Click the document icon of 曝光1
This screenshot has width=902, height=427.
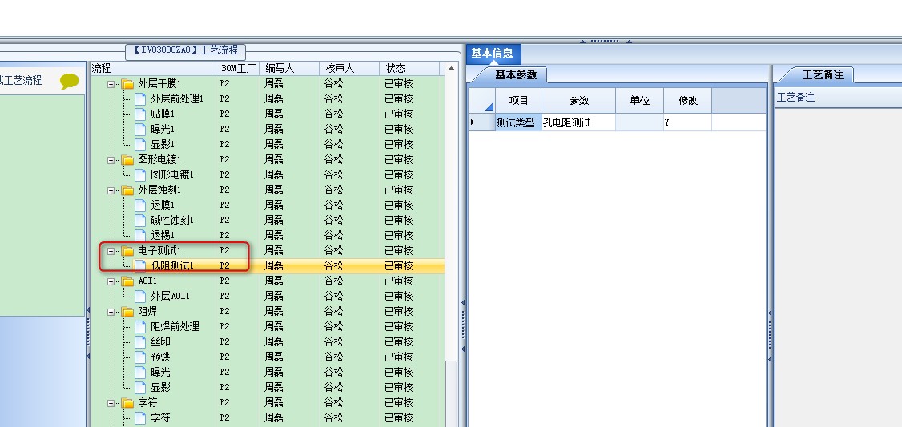click(x=140, y=129)
